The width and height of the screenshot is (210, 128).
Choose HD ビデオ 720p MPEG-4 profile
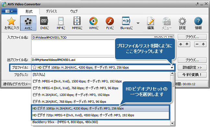pyautogui.click(x=100, y=115)
